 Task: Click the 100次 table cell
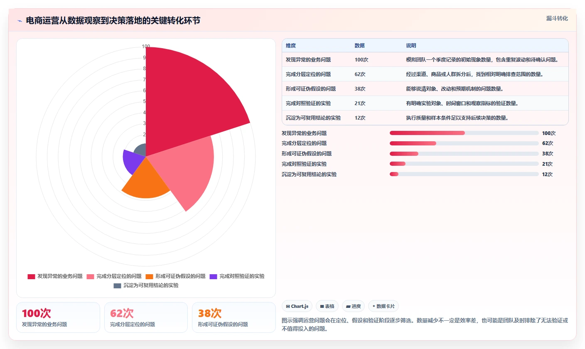click(x=361, y=60)
